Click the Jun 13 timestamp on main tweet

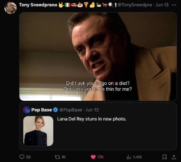point(162,5)
